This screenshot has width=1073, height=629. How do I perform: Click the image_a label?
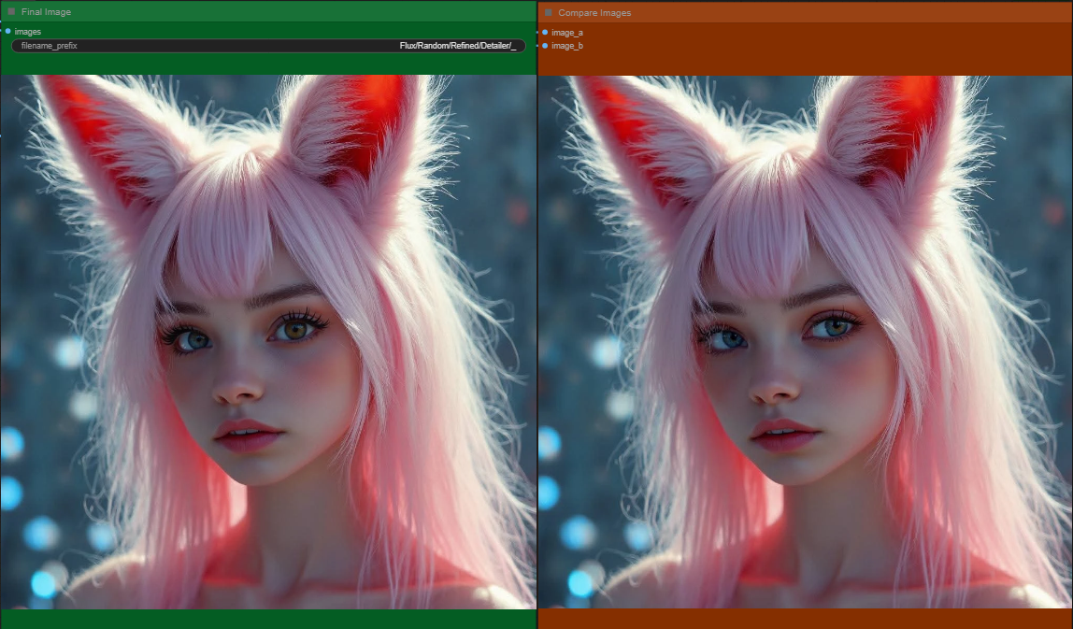tap(566, 32)
